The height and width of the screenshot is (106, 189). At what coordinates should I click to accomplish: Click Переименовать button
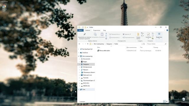128,37
